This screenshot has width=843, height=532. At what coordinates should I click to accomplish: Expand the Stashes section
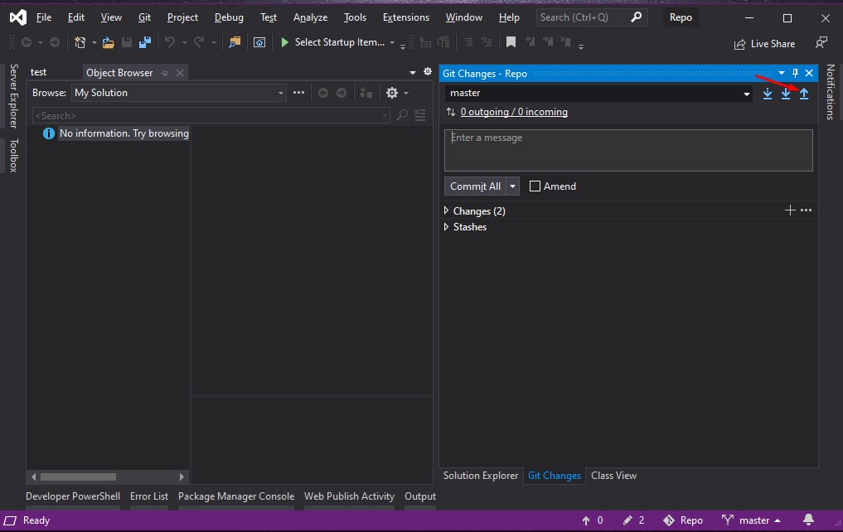pos(447,227)
